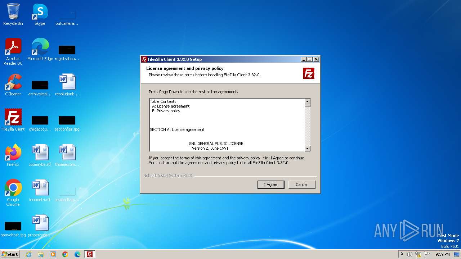Click 'SECTION A: License agreement' heading
Viewport: 461px width, 259px height.
coord(177,129)
